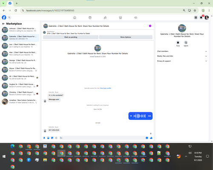The width and height of the screenshot is (213, 170).
Task: Expand the Privacy & support section
Action: click(x=182, y=61)
